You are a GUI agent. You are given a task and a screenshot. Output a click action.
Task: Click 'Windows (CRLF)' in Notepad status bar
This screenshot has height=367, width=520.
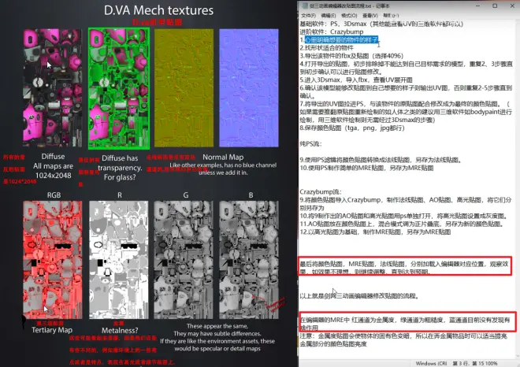(x=431, y=363)
